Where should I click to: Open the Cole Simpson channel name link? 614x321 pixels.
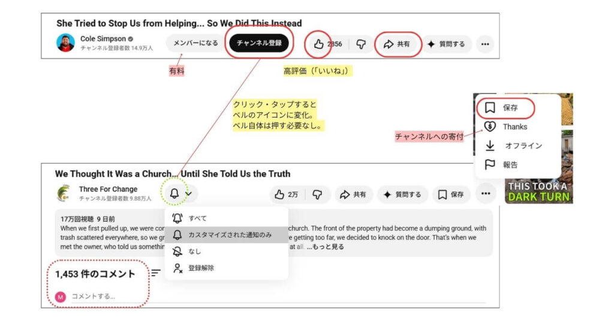pyautogui.click(x=103, y=39)
